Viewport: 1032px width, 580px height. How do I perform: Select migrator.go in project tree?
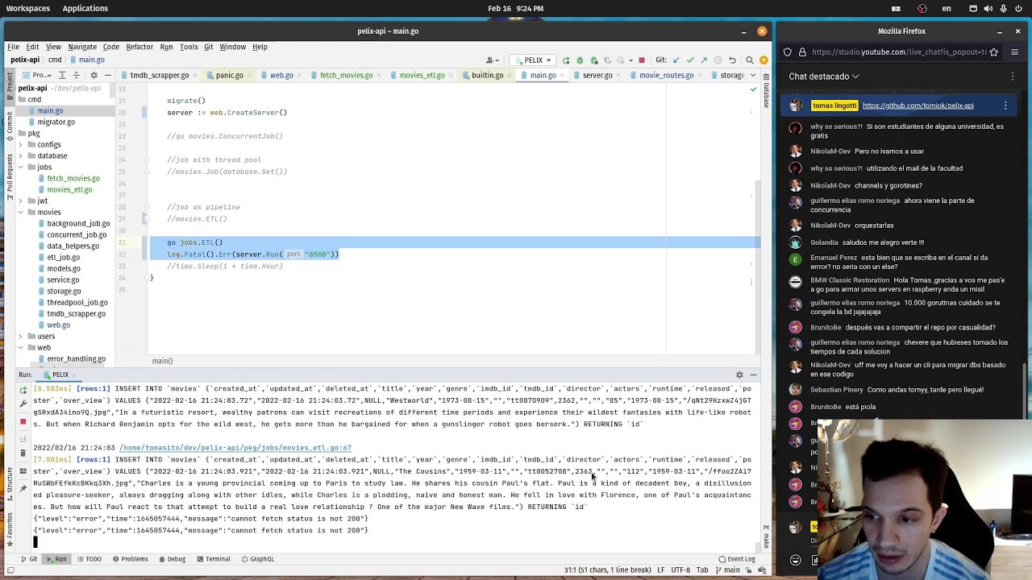click(x=56, y=122)
